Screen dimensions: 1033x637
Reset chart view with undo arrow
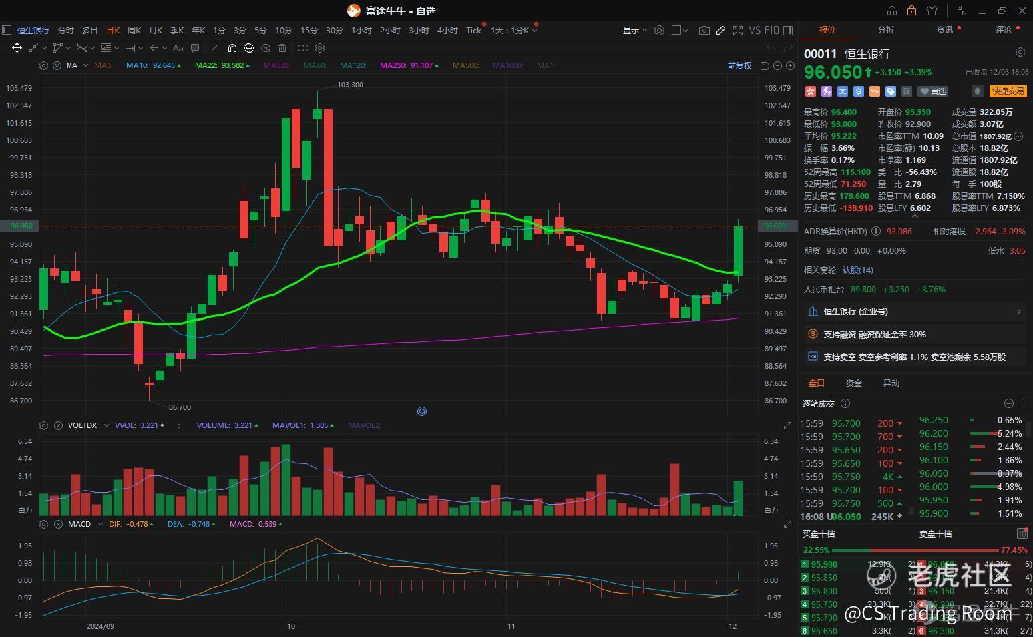tap(765, 65)
